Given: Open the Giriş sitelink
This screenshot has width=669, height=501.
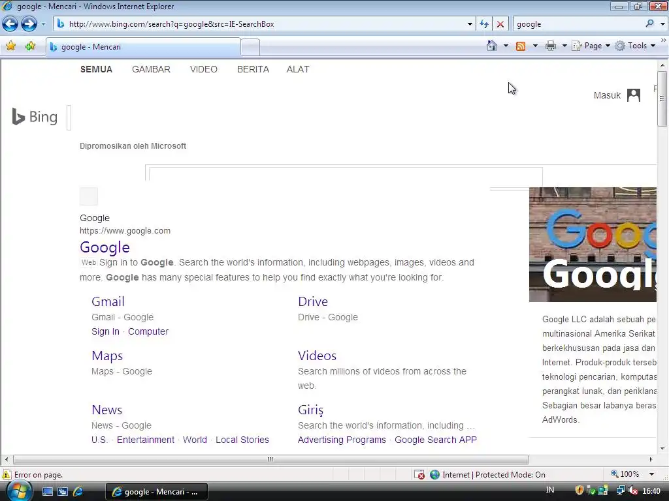Looking at the screenshot, I should (x=310, y=410).
